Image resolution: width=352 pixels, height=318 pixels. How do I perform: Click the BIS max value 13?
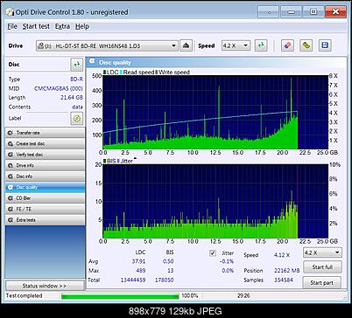click(171, 271)
